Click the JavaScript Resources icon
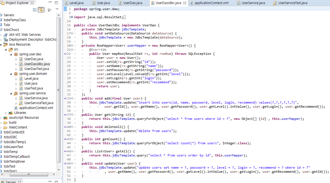The height and width of the screenshot is (183, 330). click(x=6, y=117)
